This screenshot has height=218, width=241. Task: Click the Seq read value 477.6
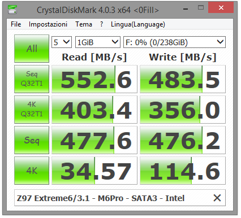tap(94, 140)
